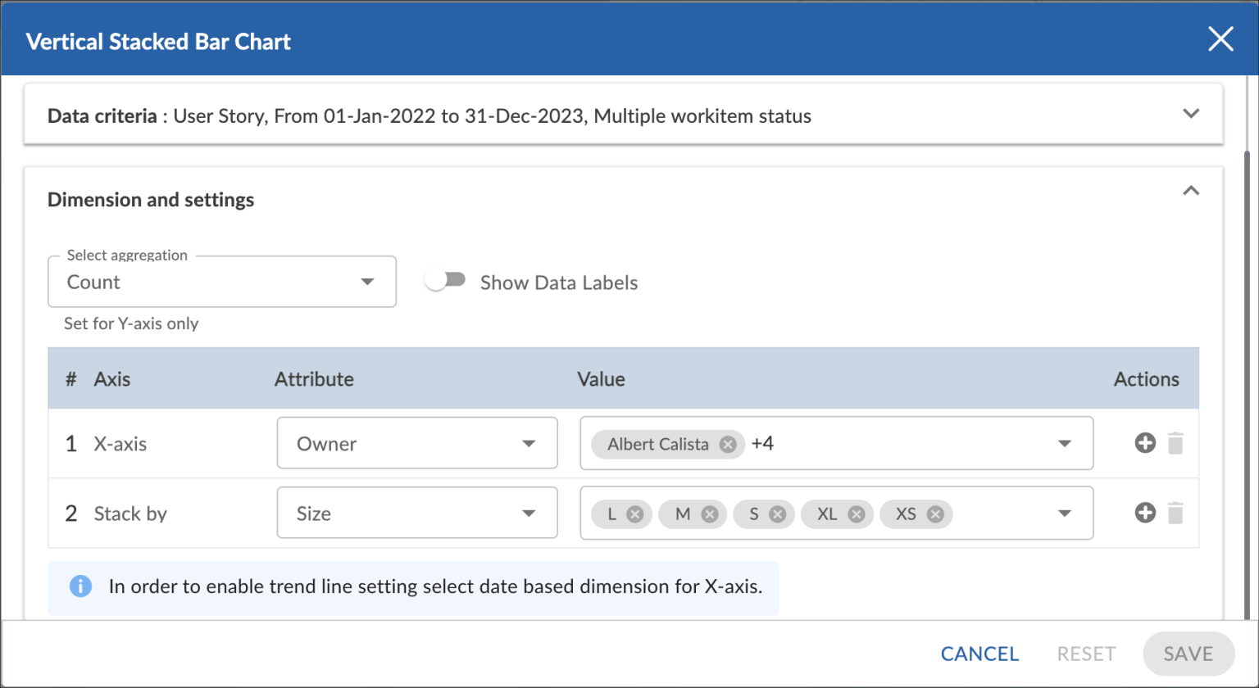This screenshot has width=1259, height=688.
Task: Add a row after the Stack by row
Action: [1145, 514]
